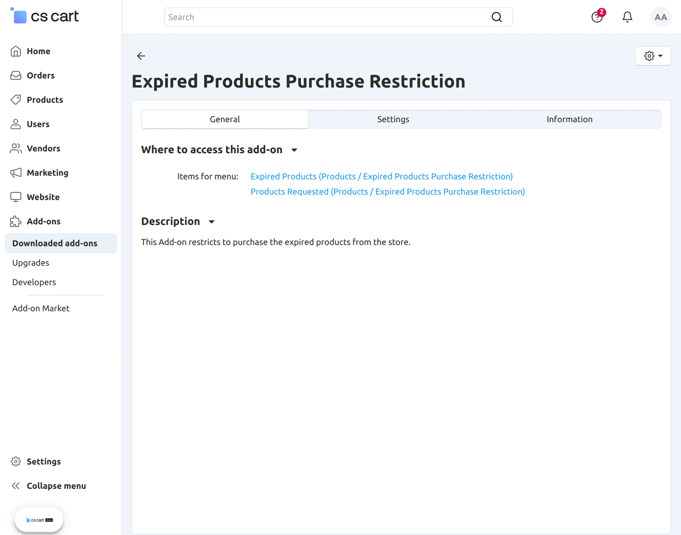Open Users in the sidebar
Viewport: 681px width, 535px height.
pos(38,124)
